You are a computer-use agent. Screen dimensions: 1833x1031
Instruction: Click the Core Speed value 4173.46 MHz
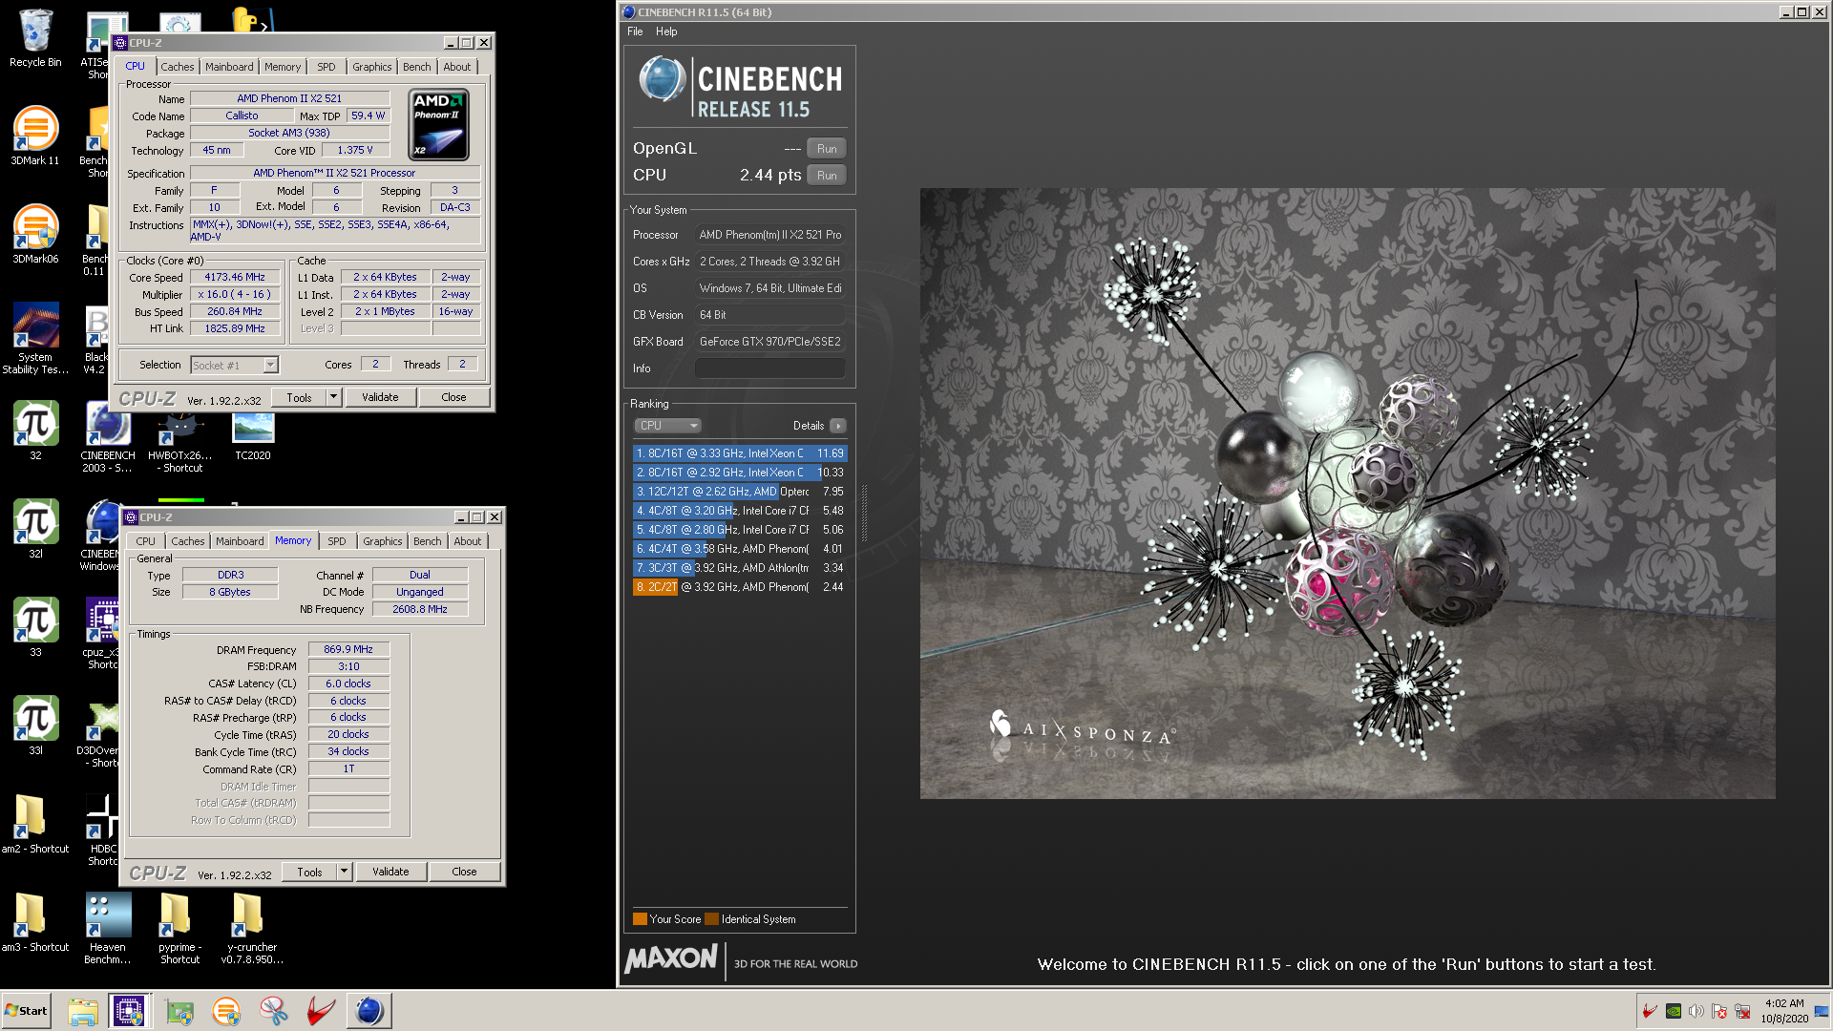(x=235, y=277)
